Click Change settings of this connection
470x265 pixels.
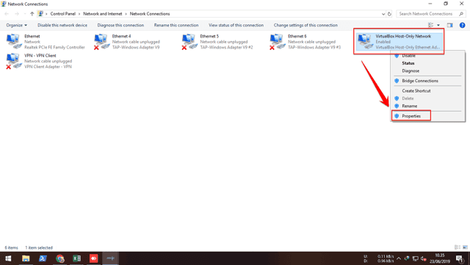pyautogui.click(x=305, y=25)
